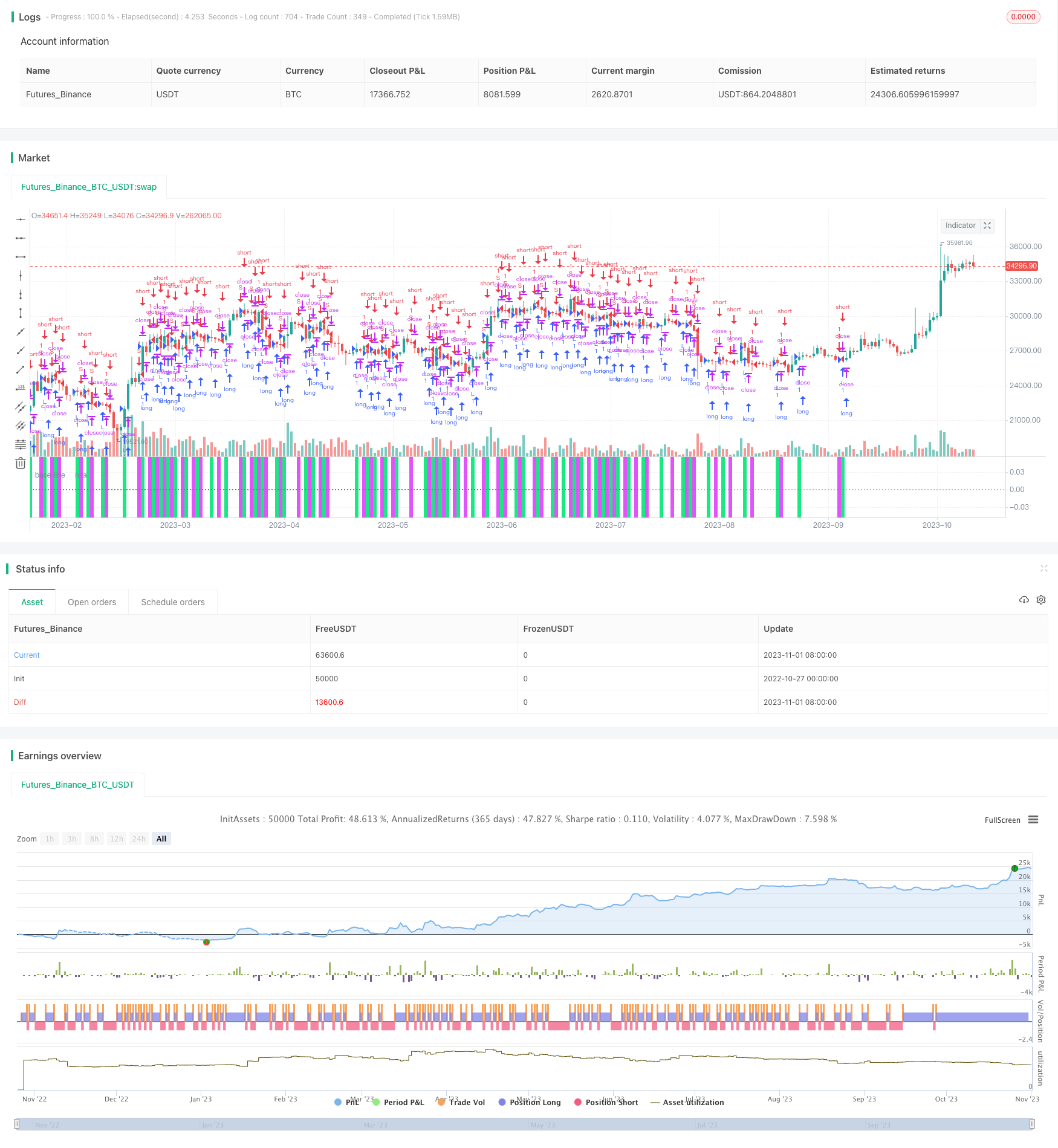Select the diagonal ray line drawing tool

(21, 351)
